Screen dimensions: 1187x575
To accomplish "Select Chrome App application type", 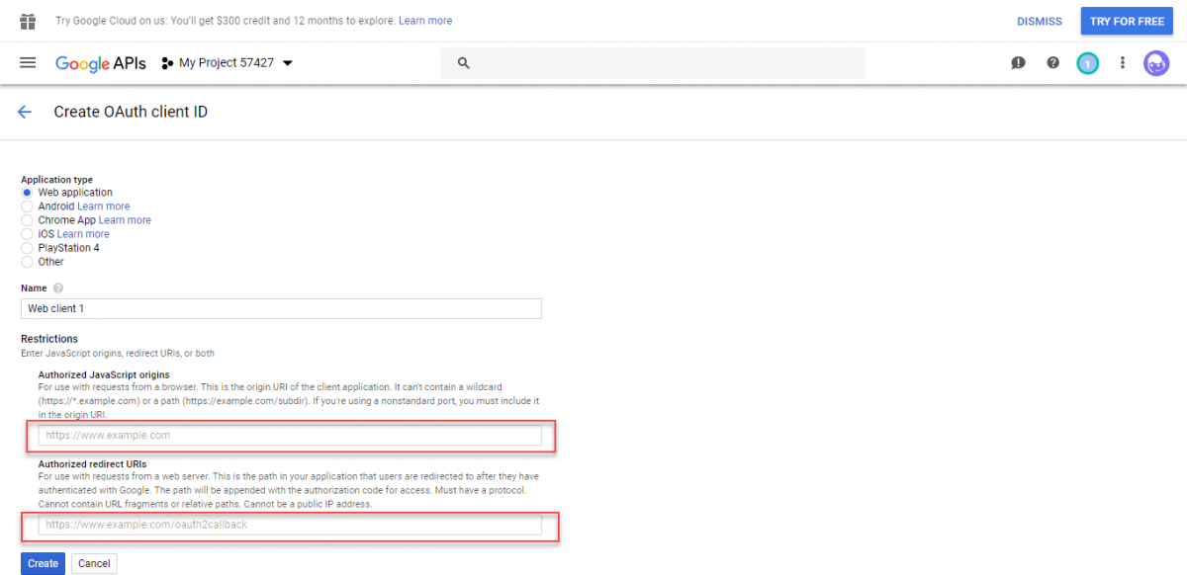I will point(27,220).
